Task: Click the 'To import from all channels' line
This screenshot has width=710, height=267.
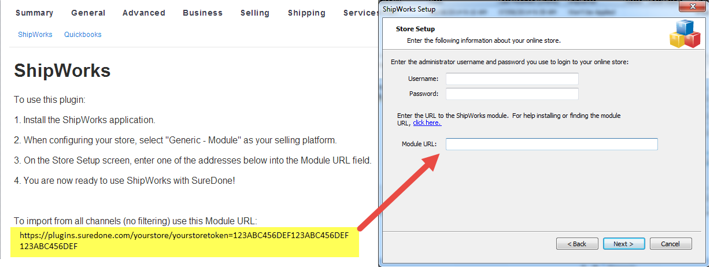Action: (x=135, y=221)
